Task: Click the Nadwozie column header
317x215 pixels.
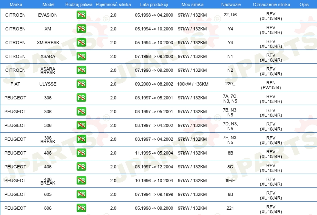Action: click(231, 4)
